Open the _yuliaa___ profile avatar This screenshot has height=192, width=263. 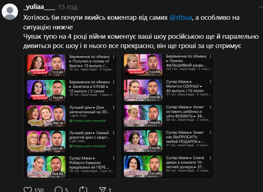click(10, 12)
